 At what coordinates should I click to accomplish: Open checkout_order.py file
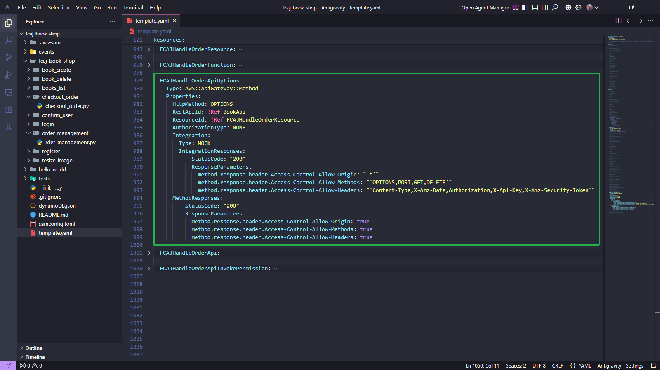click(x=67, y=106)
